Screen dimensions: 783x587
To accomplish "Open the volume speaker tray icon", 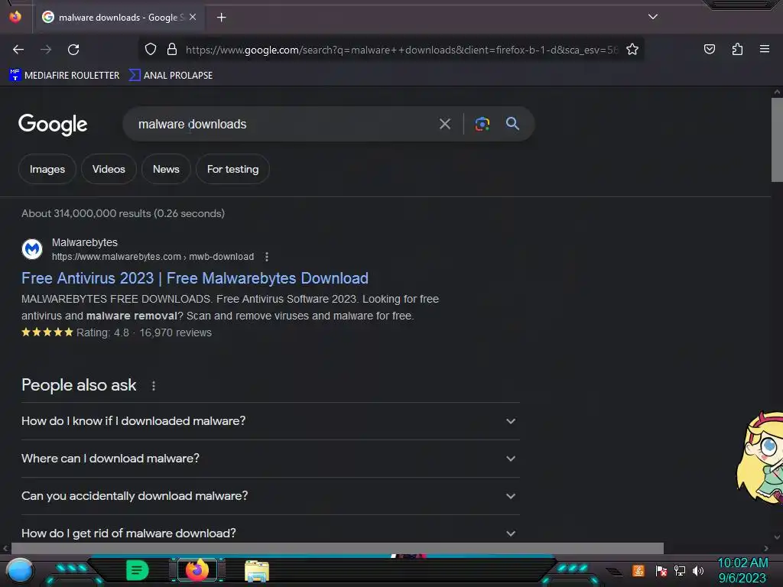I will tap(698, 570).
